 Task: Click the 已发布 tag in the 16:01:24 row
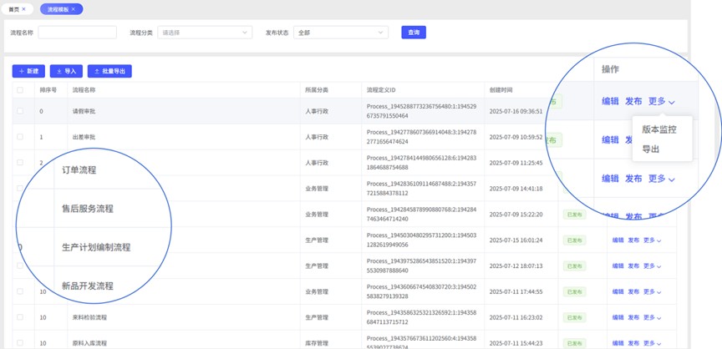pyautogui.click(x=574, y=240)
